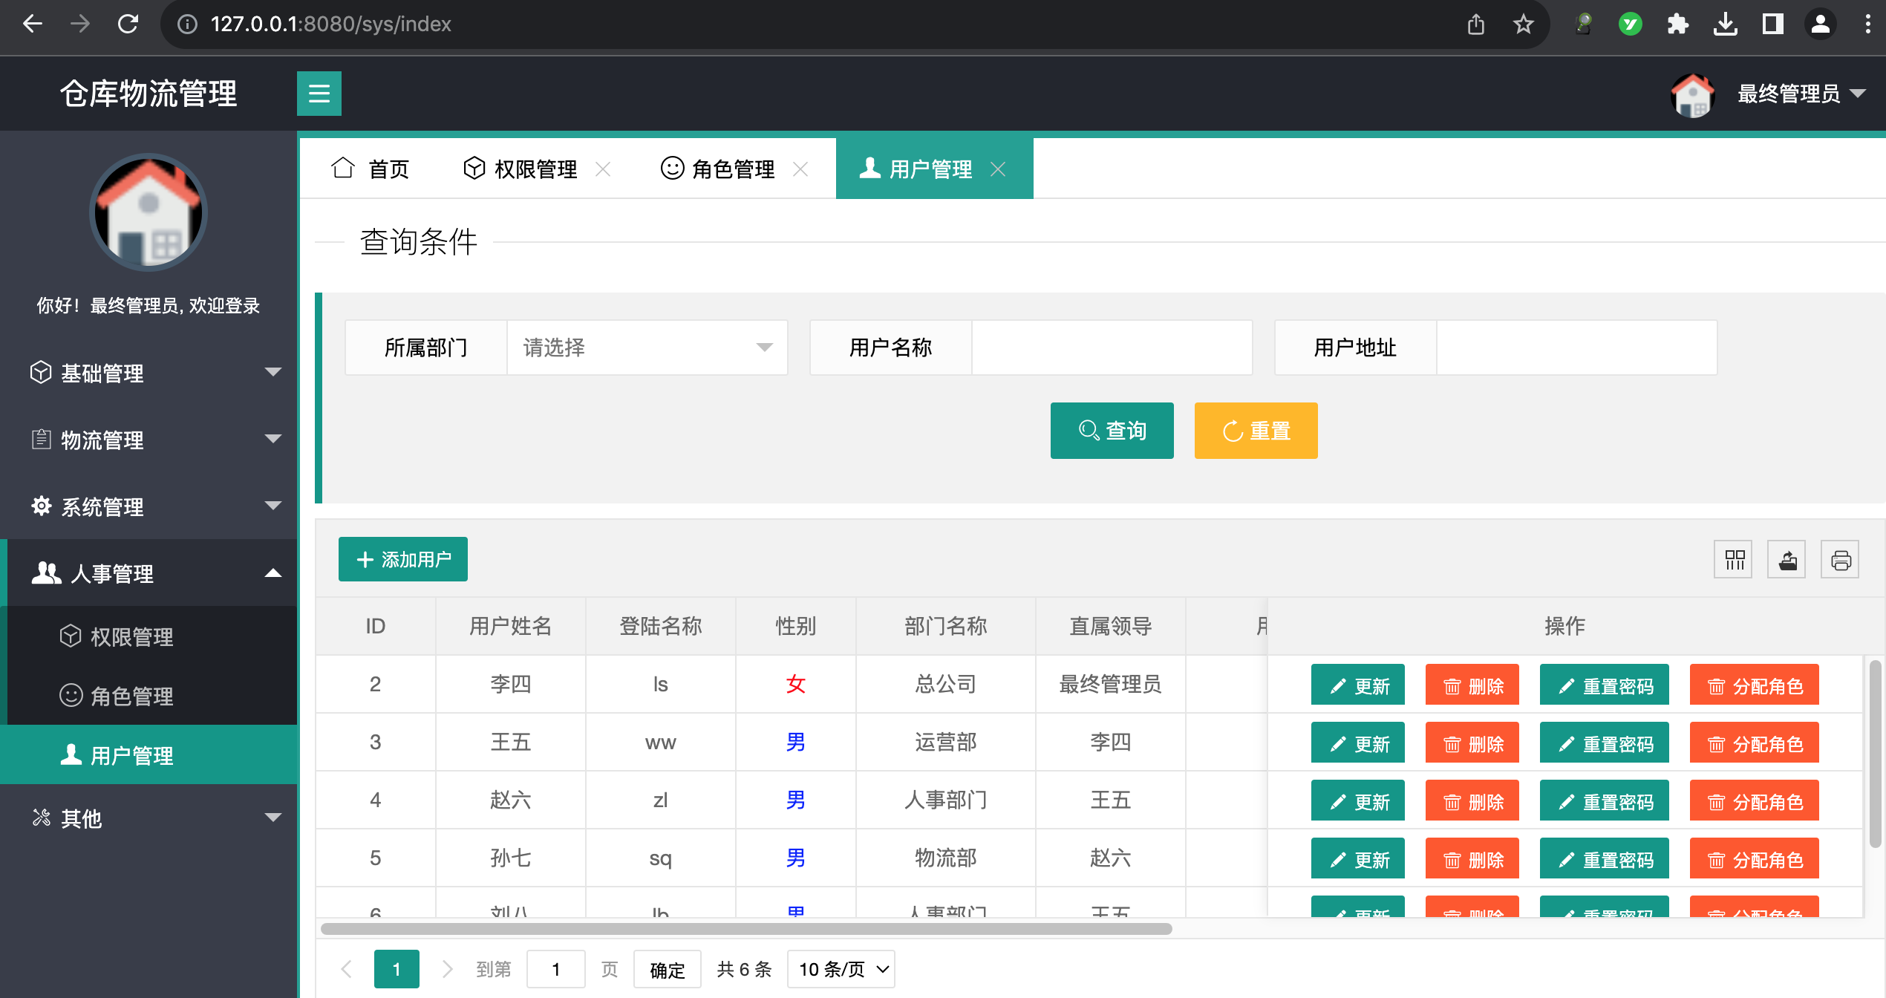Image resolution: width=1886 pixels, height=998 pixels.
Task: Select page 1 in pagination
Action: 397,969
